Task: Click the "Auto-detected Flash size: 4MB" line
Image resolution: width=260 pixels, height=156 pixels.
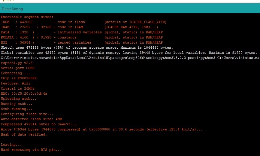Action: (x=31, y=119)
